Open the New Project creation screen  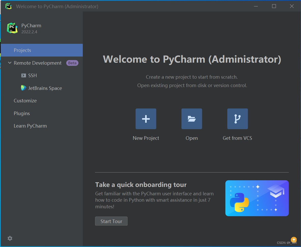coord(146,119)
